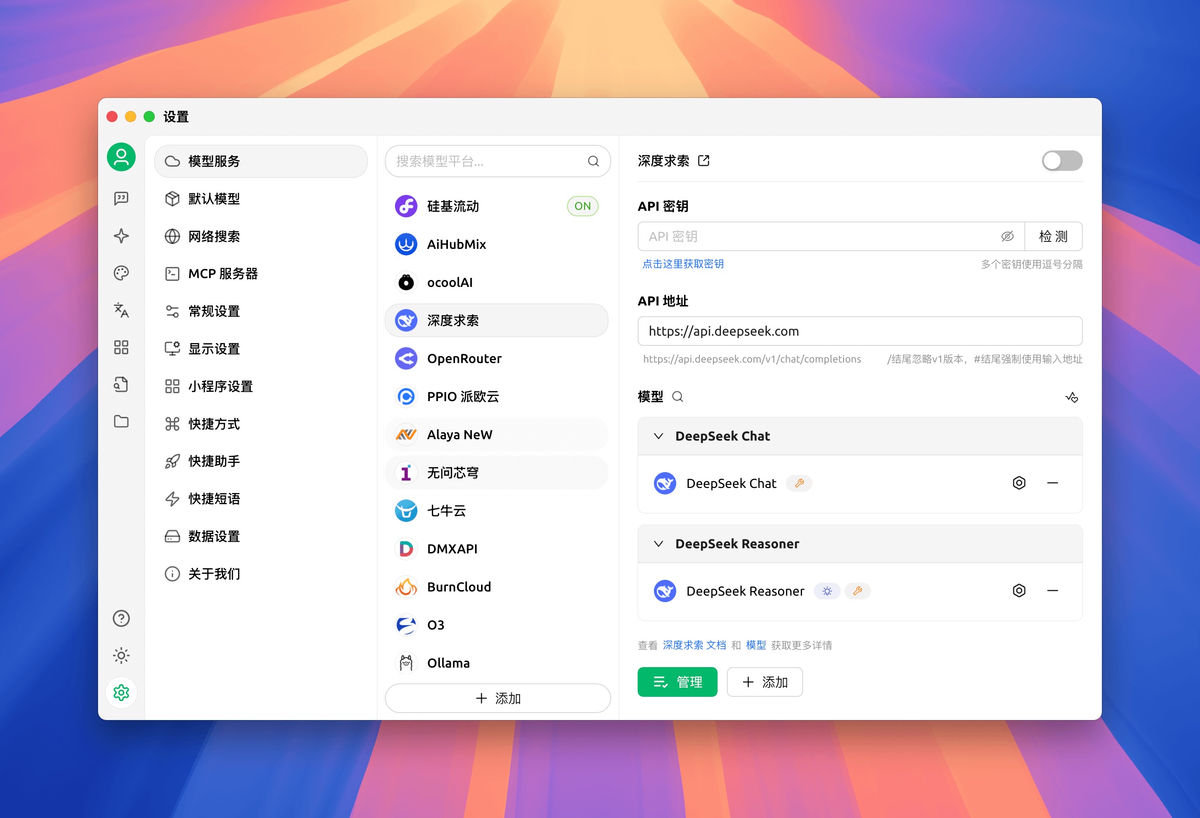1200x818 pixels.
Task: Select the AiHubMix provider
Action: point(497,245)
